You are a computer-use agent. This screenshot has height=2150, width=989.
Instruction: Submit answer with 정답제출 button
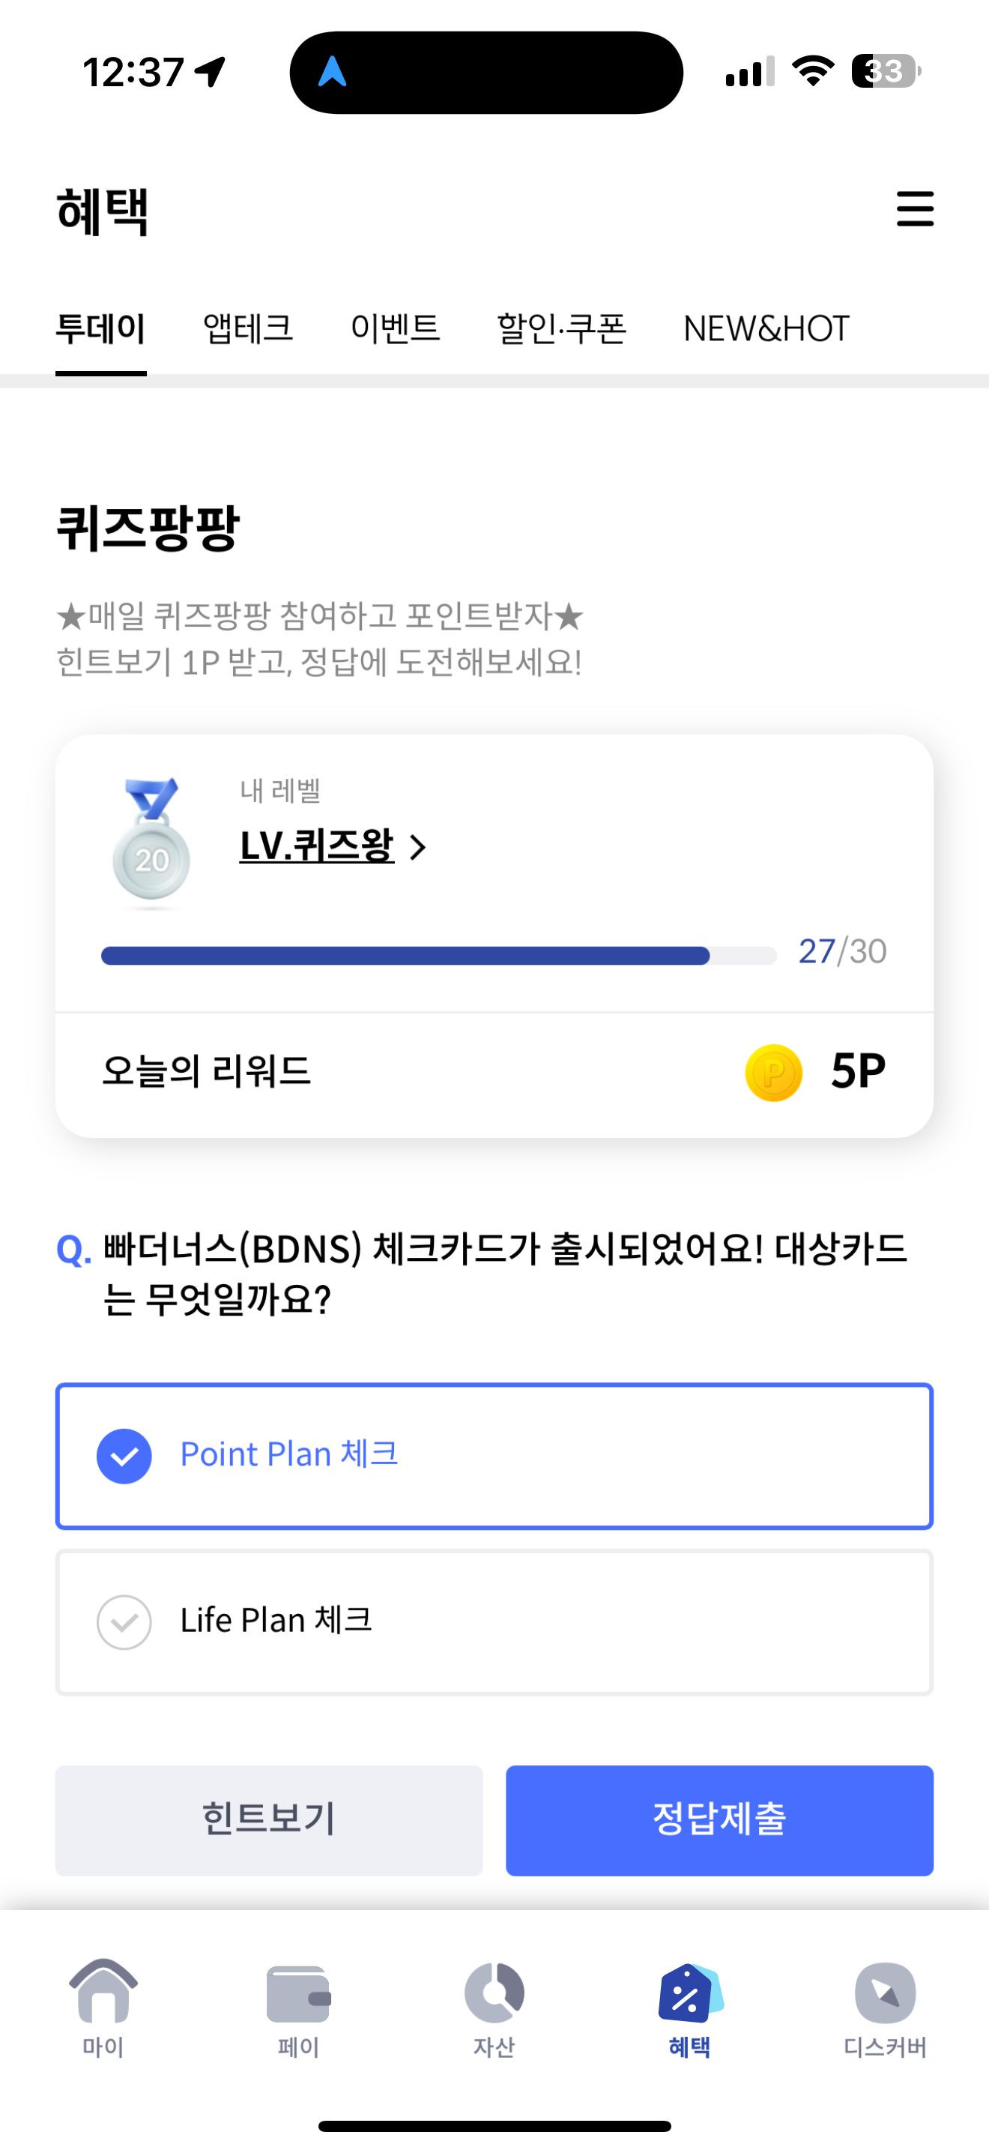pos(720,1819)
